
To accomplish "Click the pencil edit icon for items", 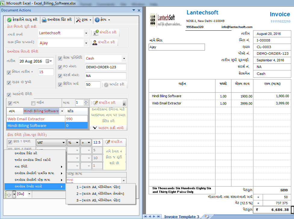I will [x=95, y=103].
